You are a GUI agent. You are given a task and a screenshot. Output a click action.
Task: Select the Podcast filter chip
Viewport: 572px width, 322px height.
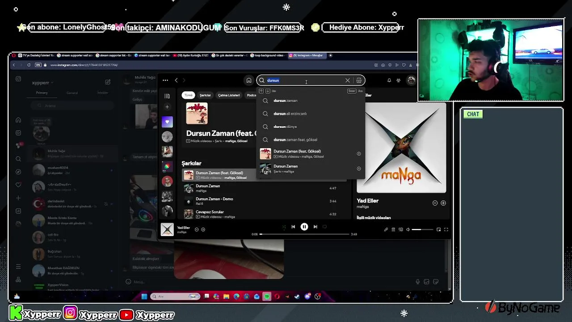(251, 95)
